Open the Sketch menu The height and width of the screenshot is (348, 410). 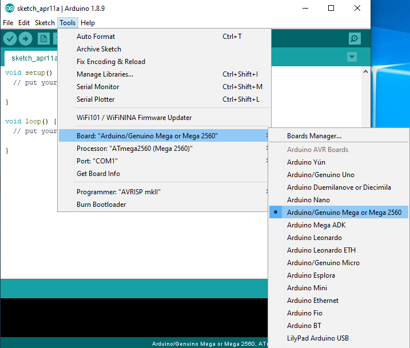(x=45, y=23)
